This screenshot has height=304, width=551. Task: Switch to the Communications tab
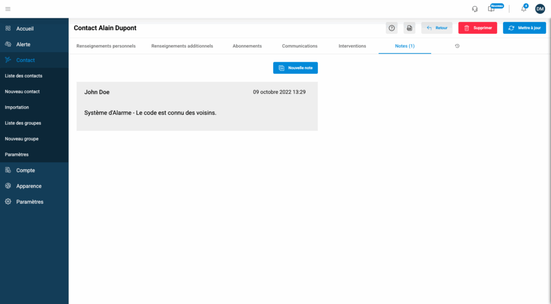[300, 46]
